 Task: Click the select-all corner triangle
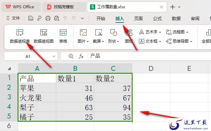coord(9,69)
